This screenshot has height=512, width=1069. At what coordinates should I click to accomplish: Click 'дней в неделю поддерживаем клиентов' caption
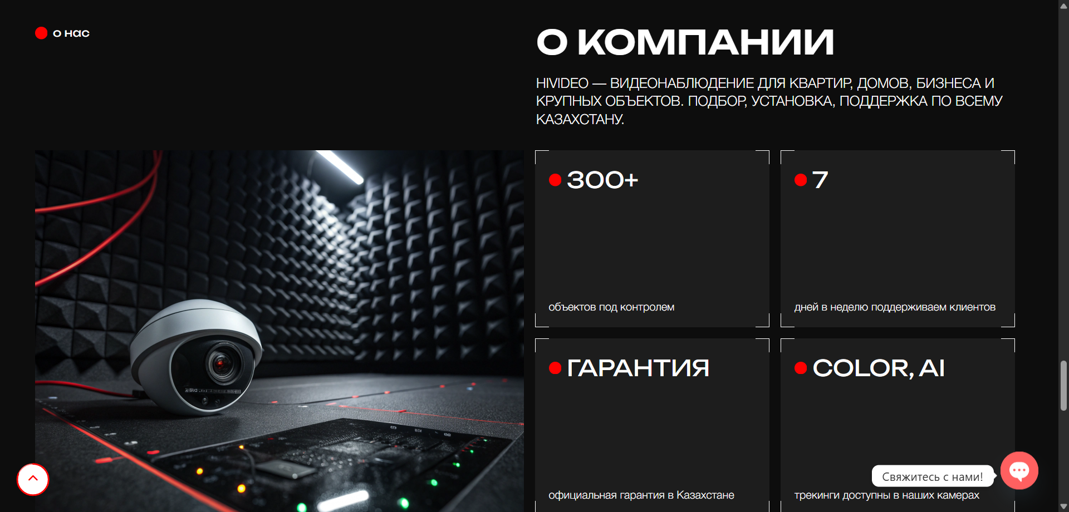coord(895,307)
